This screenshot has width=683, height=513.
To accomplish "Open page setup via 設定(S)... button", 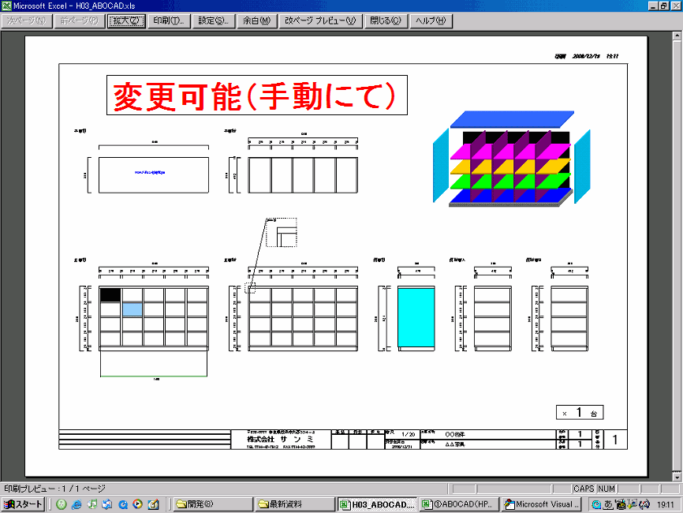I will tap(214, 21).
